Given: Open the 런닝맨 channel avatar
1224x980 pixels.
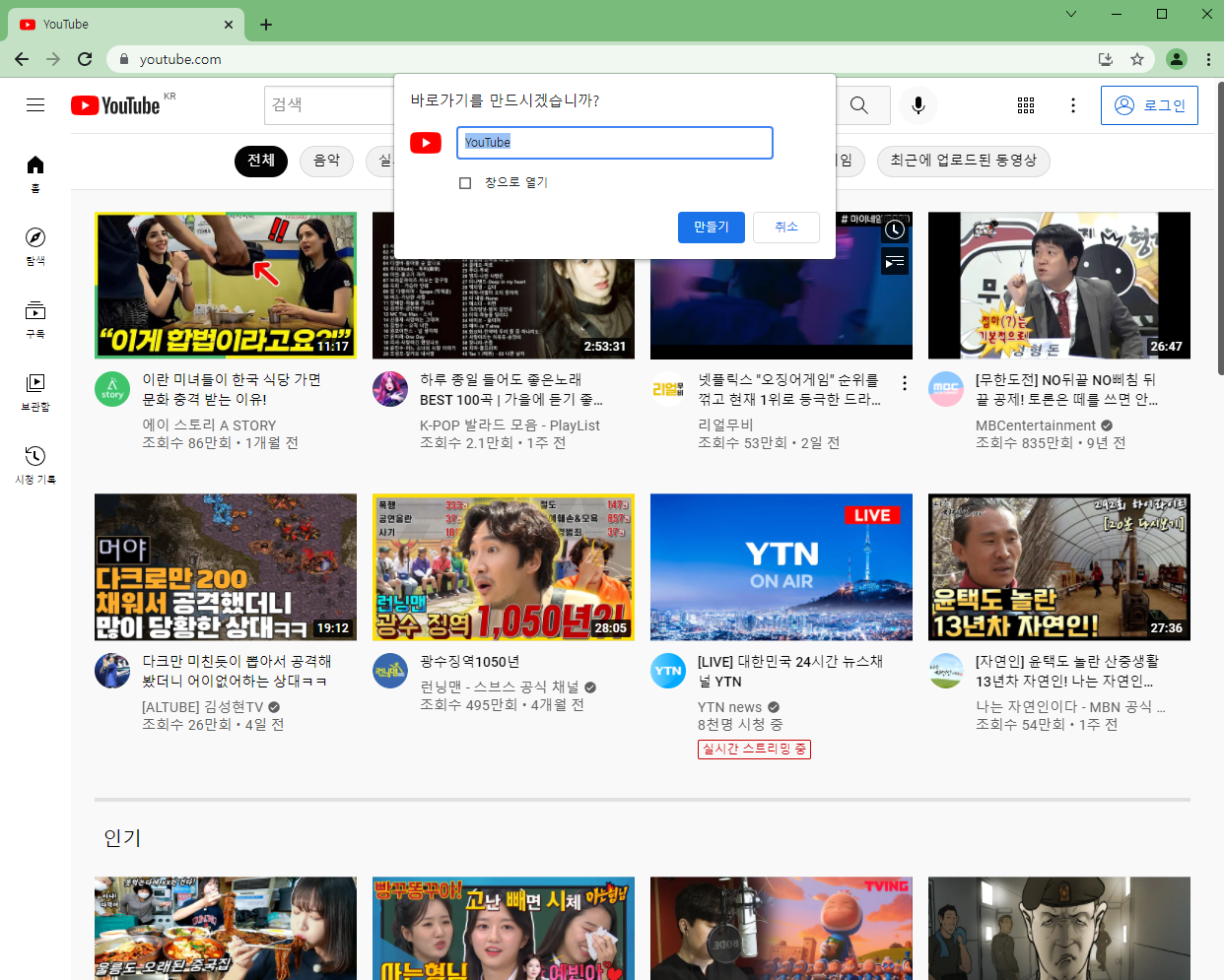Looking at the screenshot, I should [x=390, y=671].
